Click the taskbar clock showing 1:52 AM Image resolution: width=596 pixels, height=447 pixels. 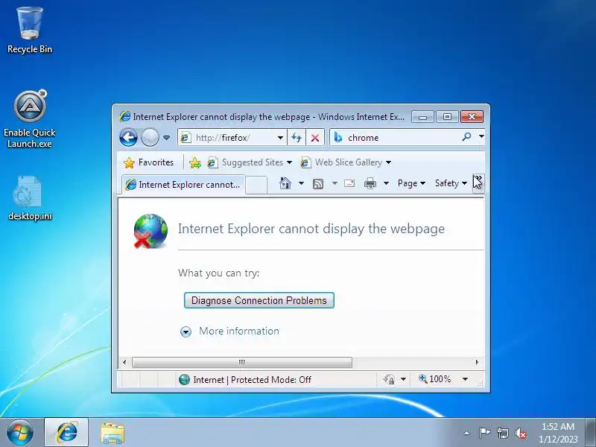tap(557, 433)
